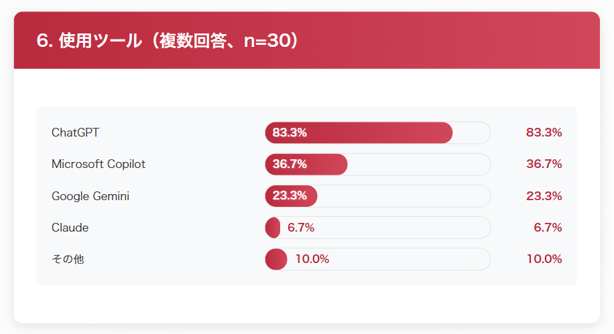Select the Claude label
Image resolution: width=614 pixels, height=334 pixels.
coord(70,228)
